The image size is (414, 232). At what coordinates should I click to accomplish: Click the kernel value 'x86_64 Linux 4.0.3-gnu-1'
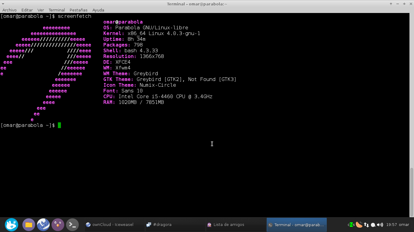(164, 34)
